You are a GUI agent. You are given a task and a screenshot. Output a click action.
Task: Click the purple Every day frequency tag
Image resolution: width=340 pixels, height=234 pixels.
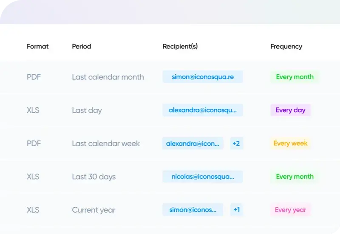(x=290, y=110)
